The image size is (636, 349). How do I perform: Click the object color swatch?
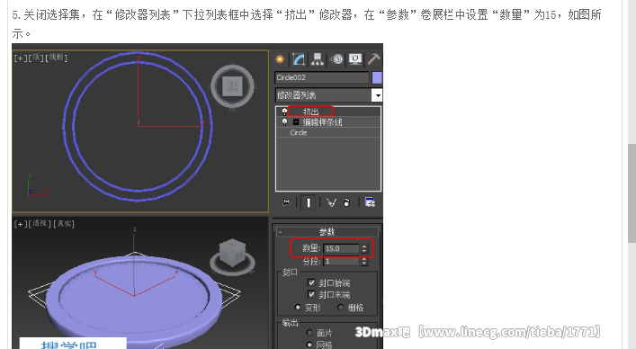[377, 77]
